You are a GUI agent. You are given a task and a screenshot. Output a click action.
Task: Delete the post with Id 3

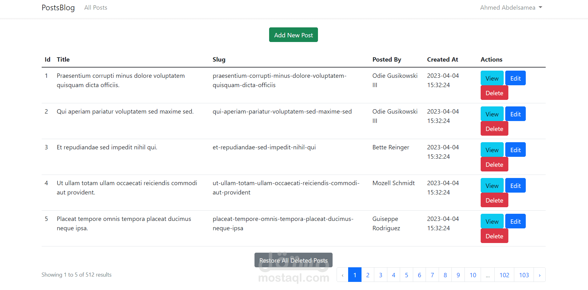tap(494, 164)
